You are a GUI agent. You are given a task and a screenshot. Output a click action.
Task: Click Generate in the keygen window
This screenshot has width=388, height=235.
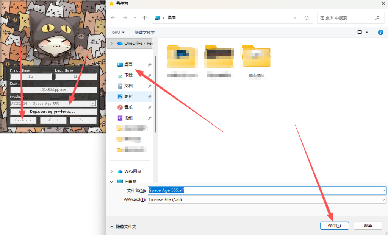click(23, 120)
